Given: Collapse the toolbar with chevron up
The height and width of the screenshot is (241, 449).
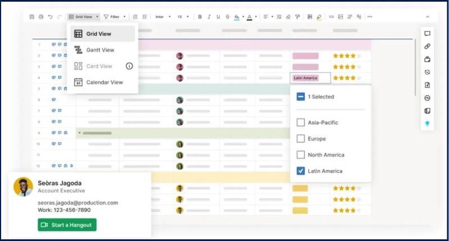Looking at the screenshot, I should click(x=428, y=17).
